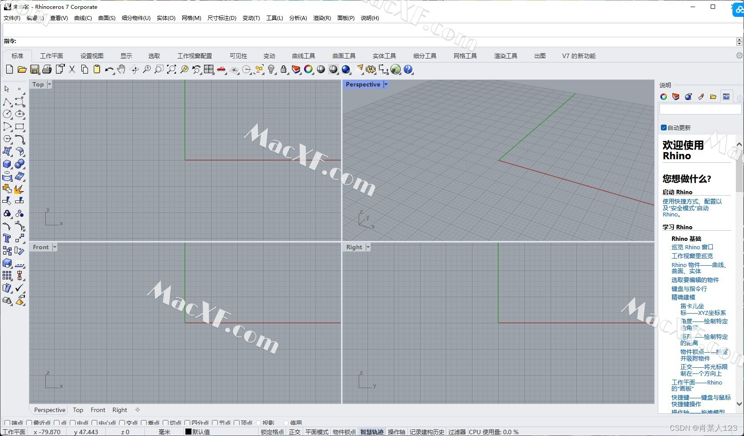744x436 pixels.
Task: Click the New file icon
Action: (x=9, y=69)
